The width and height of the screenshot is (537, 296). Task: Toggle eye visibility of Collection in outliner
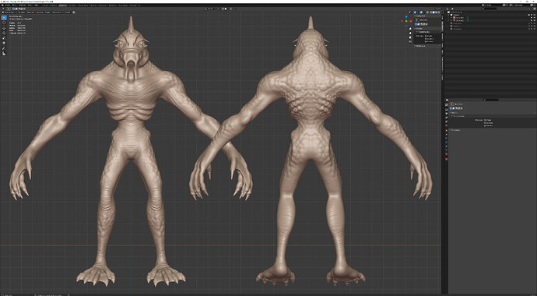point(532,15)
